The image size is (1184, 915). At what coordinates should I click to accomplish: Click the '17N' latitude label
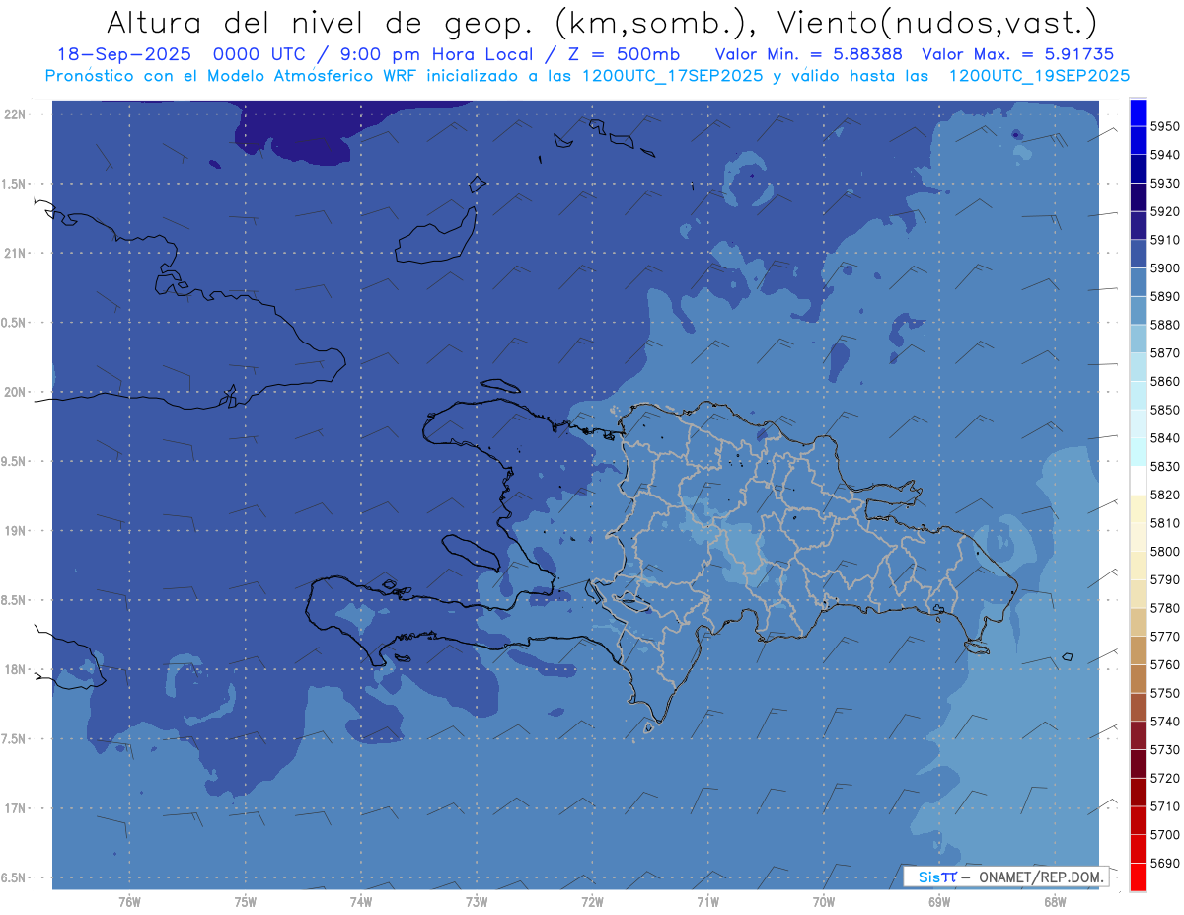(17, 808)
